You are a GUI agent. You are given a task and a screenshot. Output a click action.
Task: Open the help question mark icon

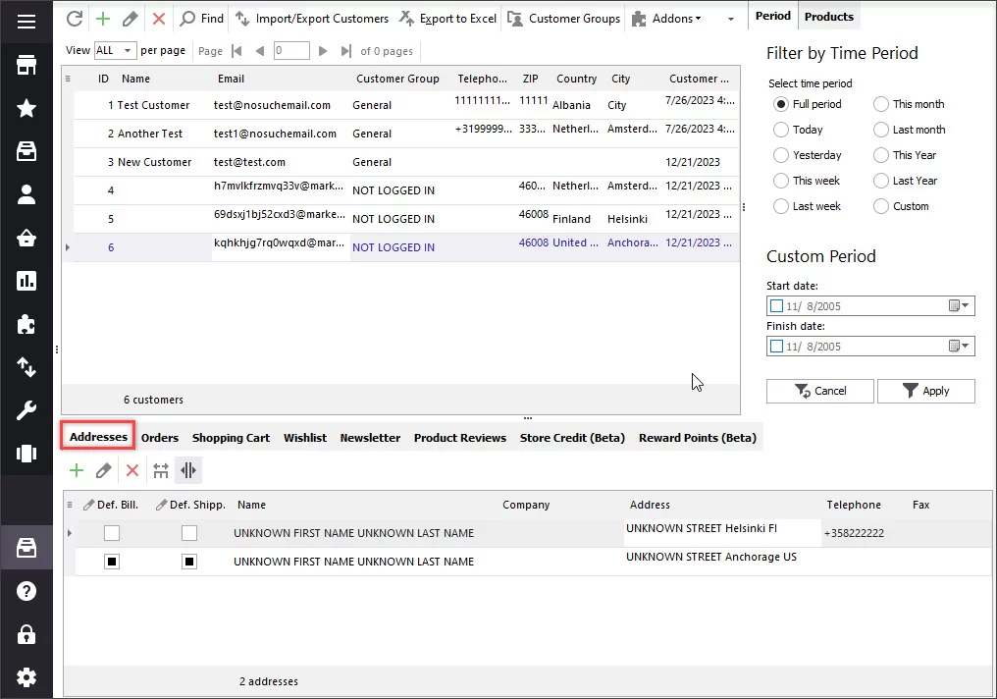click(26, 591)
